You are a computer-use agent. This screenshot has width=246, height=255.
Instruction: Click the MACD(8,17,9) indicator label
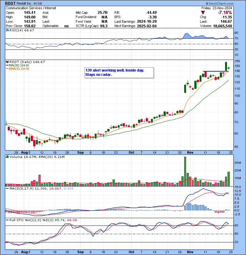pos(22,189)
